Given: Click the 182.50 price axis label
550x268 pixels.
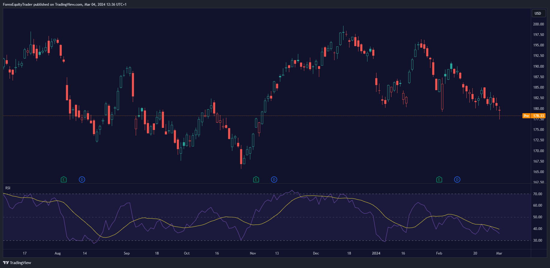Looking at the screenshot, I should pyautogui.click(x=539, y=98).
